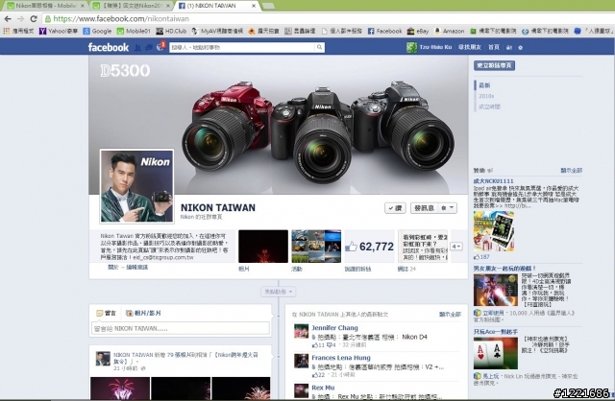This screenshot has width=615, height=401.
Task: Switch to second Nikon browser tab
Action: point(132,6)
